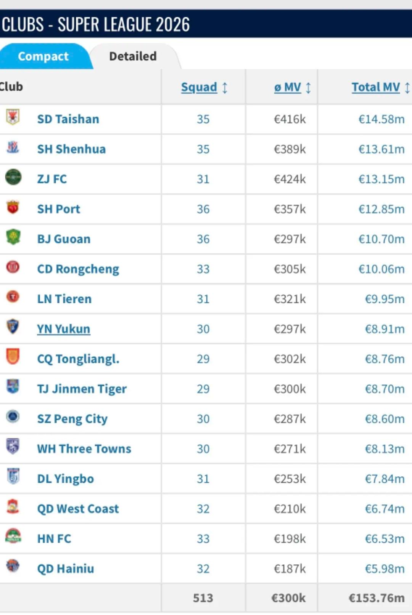This screenshot has height=615, width=412.
Task: Click the SH Shenhua club crest
Action: [13, 147]
